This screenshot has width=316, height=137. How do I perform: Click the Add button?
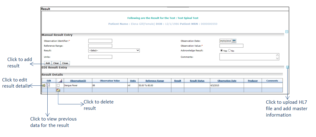click(x=48, y=63)
